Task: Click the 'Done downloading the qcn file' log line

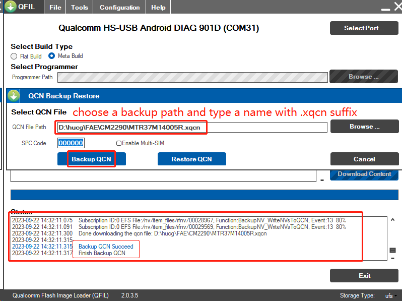Action: click(173, 233)
